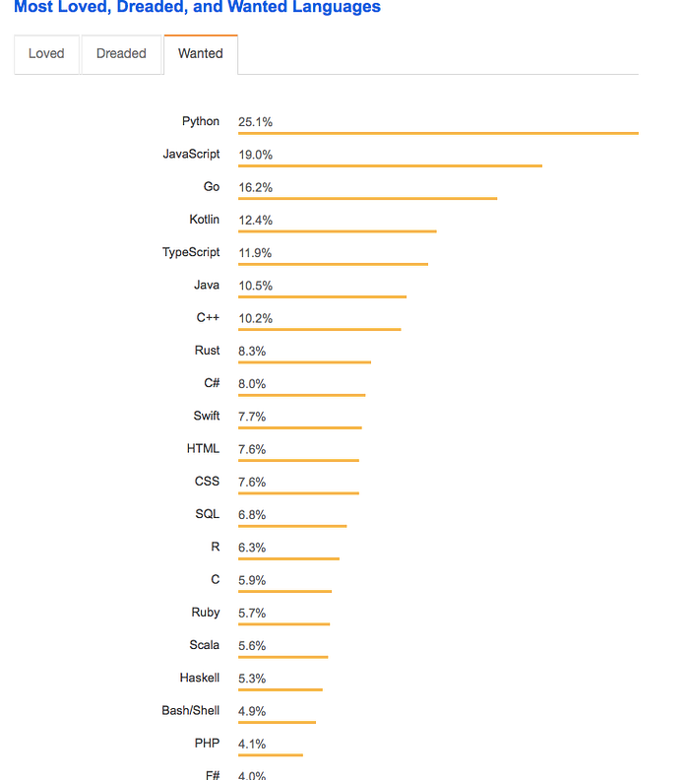Switch to the Loved tab
Viewport: 689px width, 780px height.
(46, 54)
